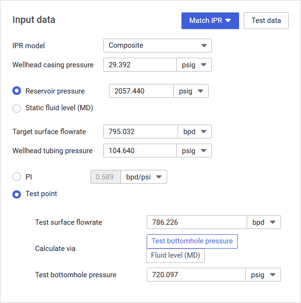Switch to Fluid level (MD) calculation option
Screen dimensions: 301x303
tap(175, 256)
